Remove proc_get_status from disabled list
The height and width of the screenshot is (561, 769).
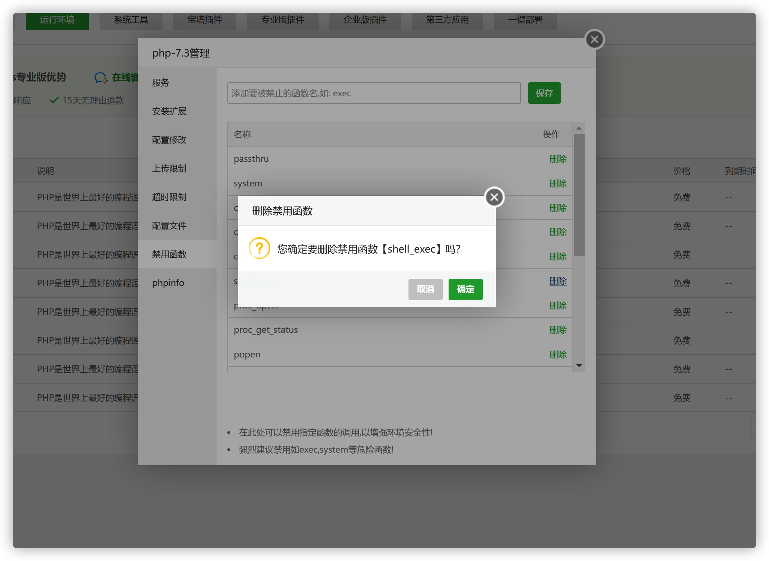pos(558,330)
